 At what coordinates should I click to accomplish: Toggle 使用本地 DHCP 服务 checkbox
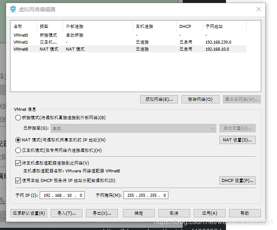pos(18,181)
